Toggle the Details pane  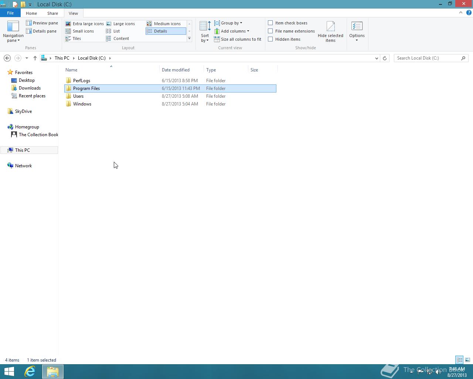[41, 31]
